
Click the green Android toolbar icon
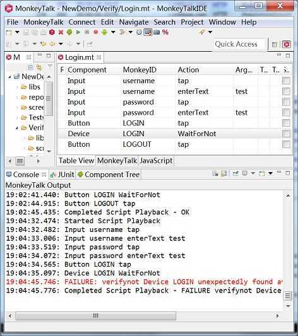[104, 32]
